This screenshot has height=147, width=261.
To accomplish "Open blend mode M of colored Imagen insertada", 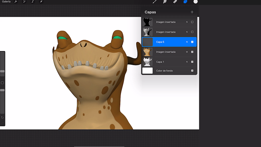I will click(x=187, y=52).
